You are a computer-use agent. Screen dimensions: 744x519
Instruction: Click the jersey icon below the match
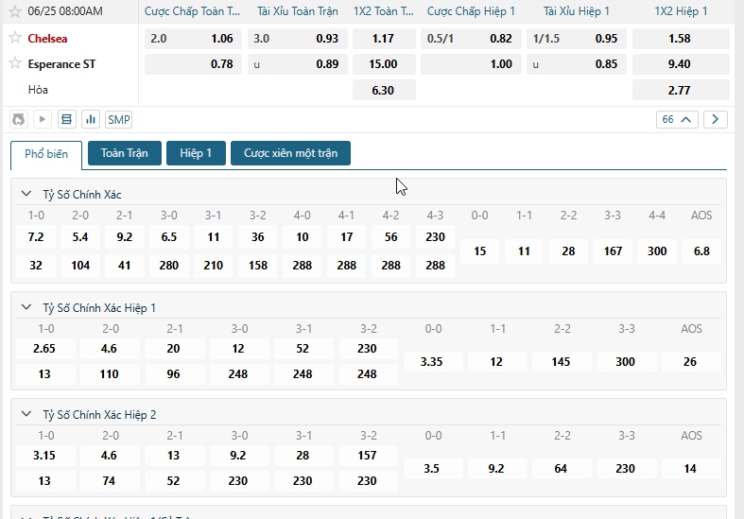click(x=18, y=119)
